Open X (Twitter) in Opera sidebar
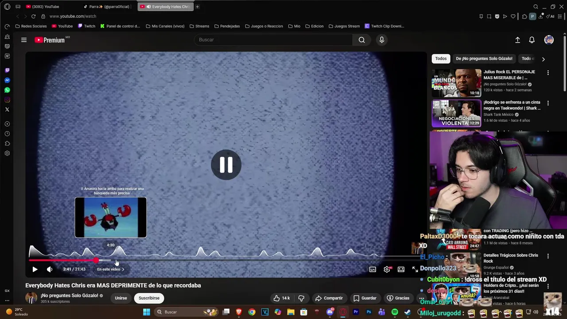The width and height of the screenshot is (567, 319). pyautogui.click(x=7, y=109)
